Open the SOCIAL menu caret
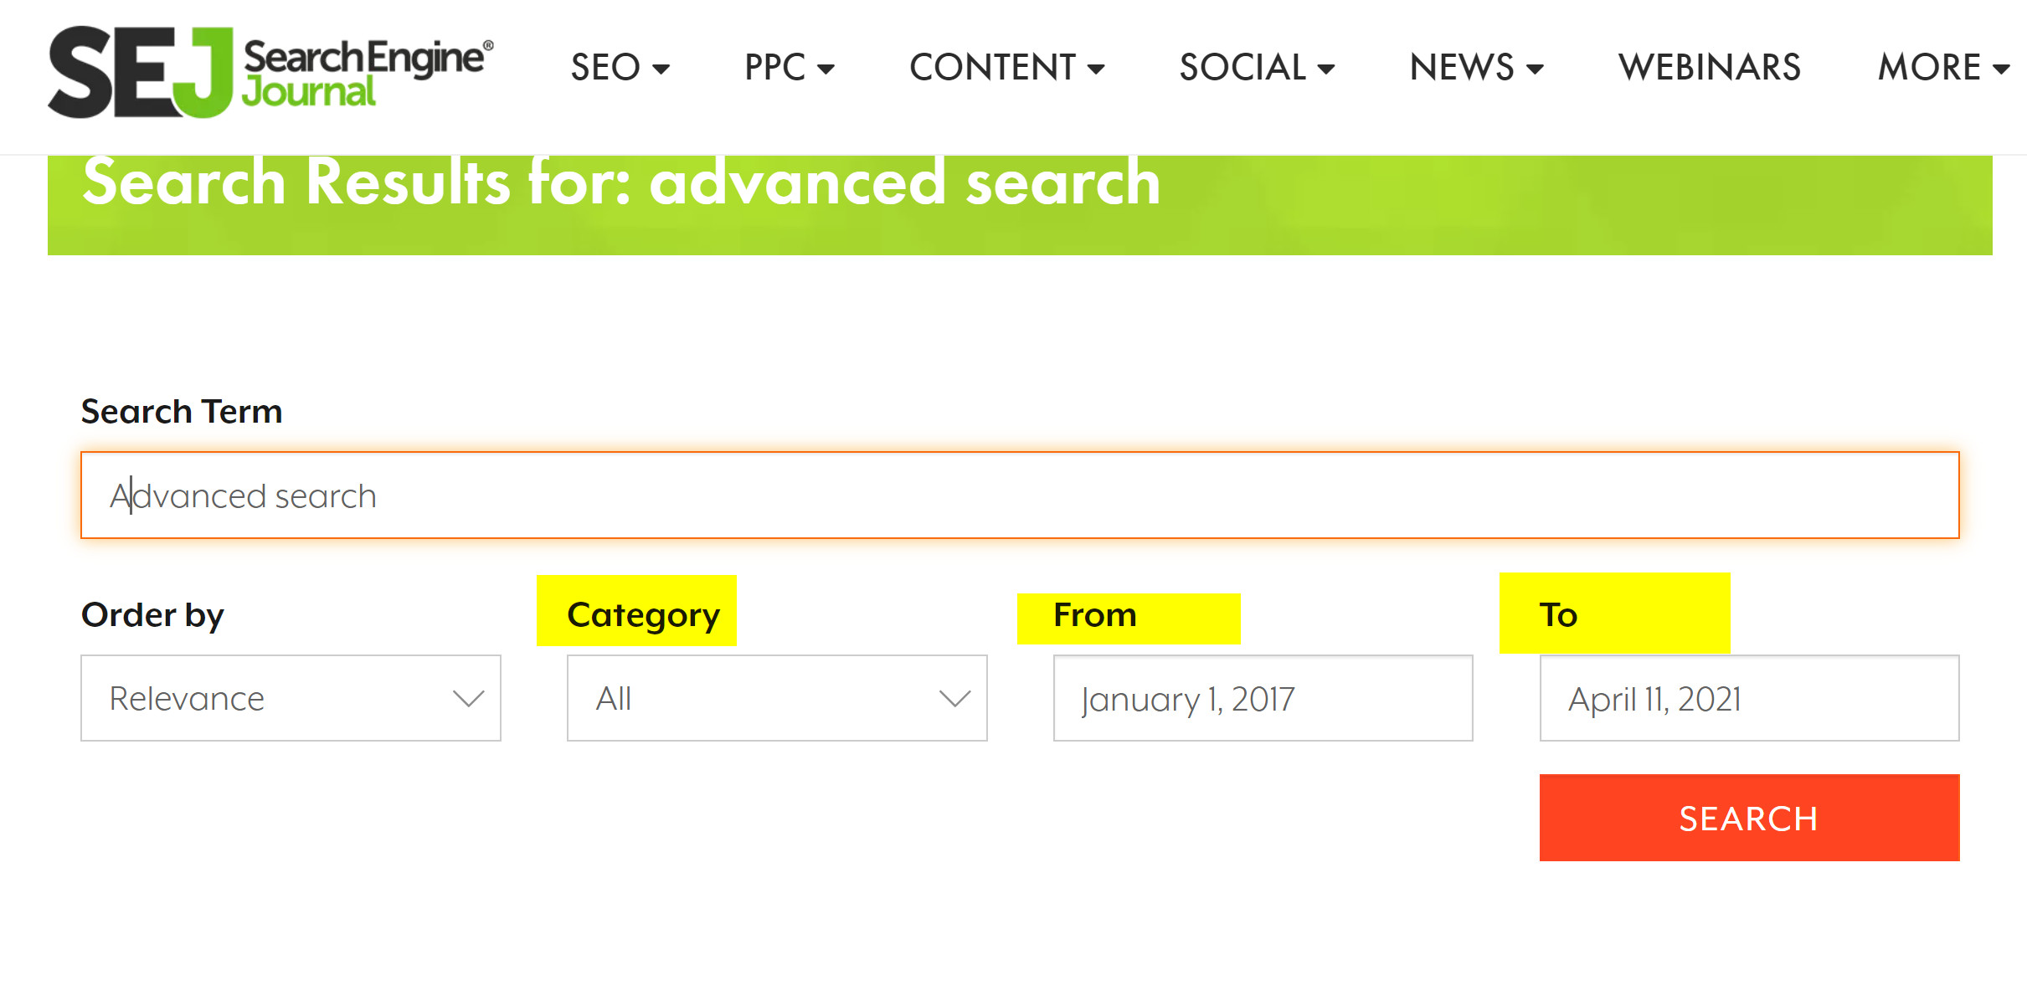 (x=1326, y=69)
